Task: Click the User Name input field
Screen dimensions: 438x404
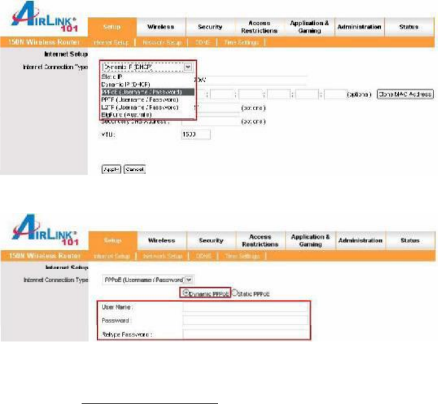Action: click(x=245, y=307)
